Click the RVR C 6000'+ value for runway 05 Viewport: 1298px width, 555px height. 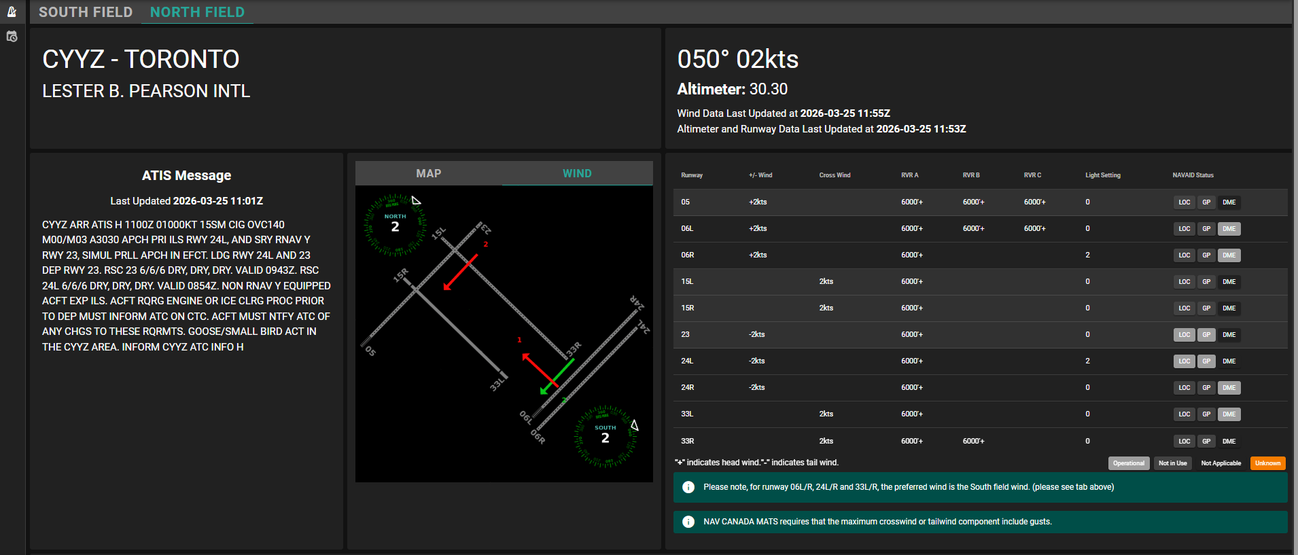point(1034,202)
